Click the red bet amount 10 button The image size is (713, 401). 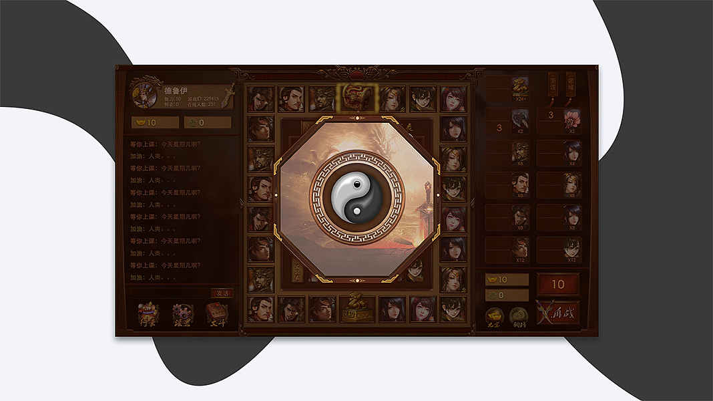(558, 285)
